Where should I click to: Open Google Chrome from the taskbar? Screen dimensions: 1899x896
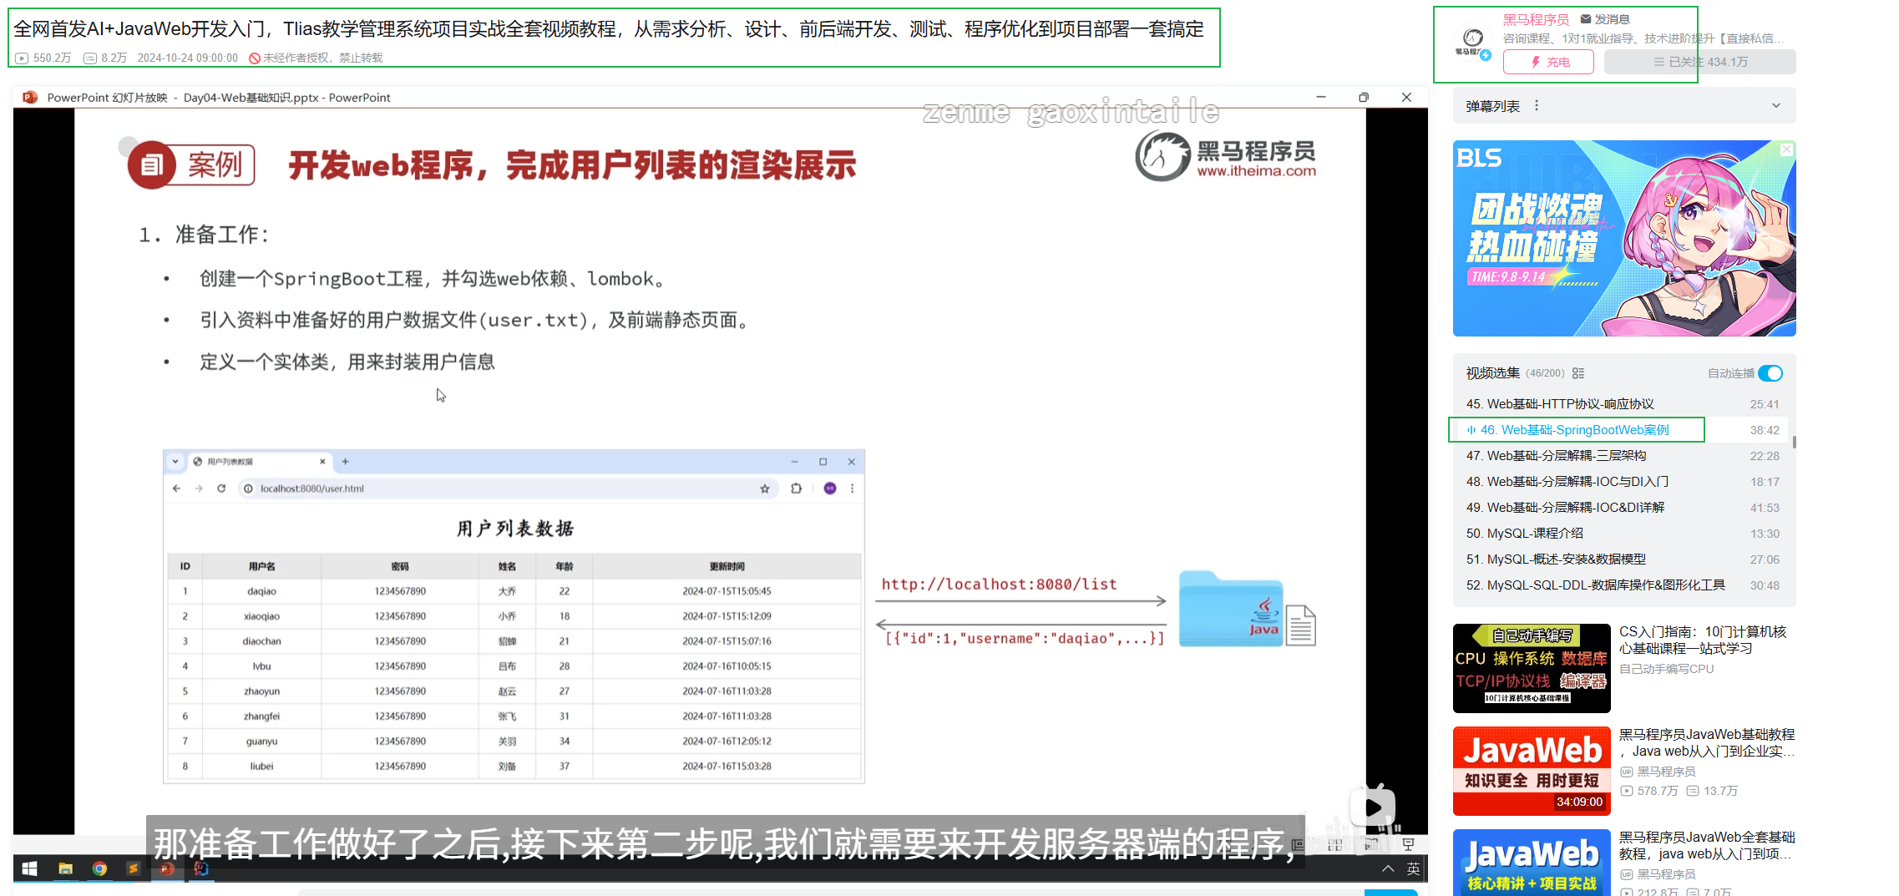click(x=99, y=868)
